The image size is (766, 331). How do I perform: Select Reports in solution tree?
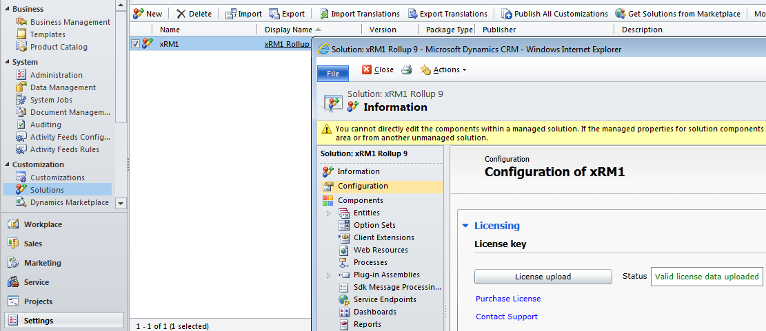click(x=367, y=324)
